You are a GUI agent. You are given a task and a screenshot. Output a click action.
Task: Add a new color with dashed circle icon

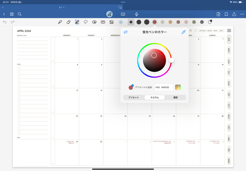[210, 22]
